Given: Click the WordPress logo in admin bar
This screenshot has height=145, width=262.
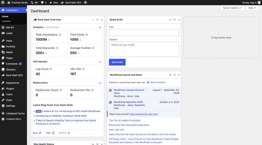Looking at the screenshot, I should coord(3,3).
